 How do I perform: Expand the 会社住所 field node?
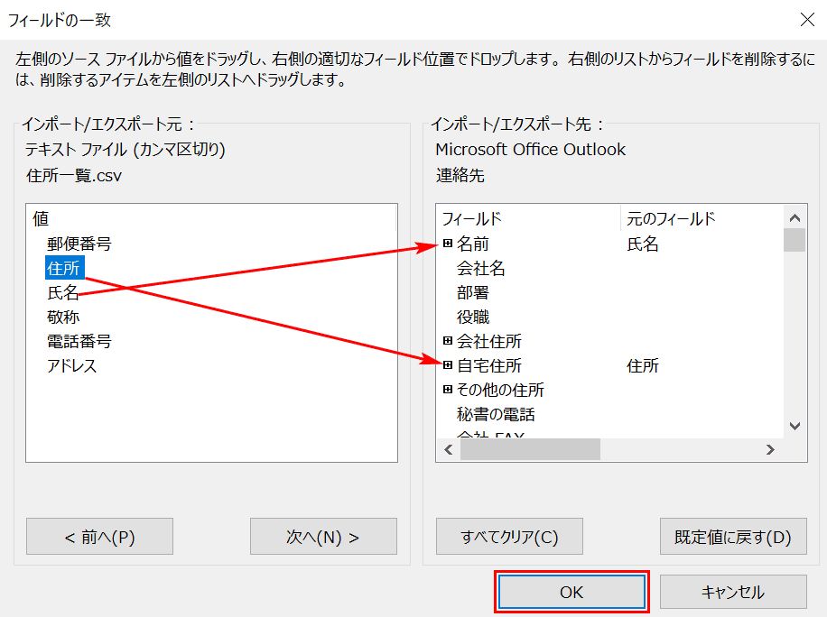(x=448, y=340)
